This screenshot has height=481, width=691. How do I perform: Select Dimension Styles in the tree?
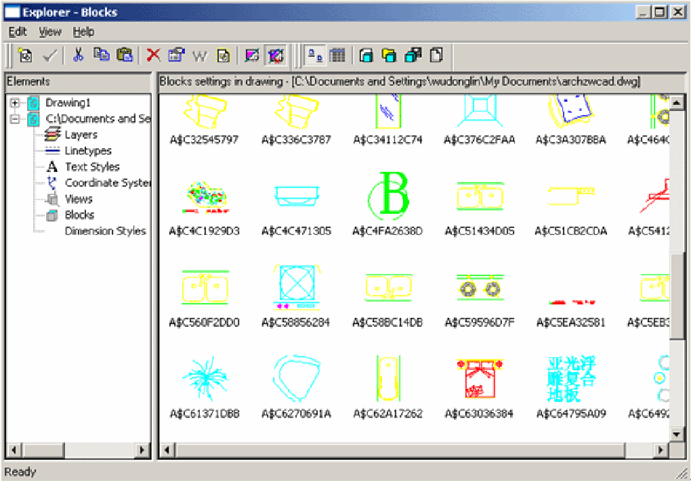coord(105,231)
